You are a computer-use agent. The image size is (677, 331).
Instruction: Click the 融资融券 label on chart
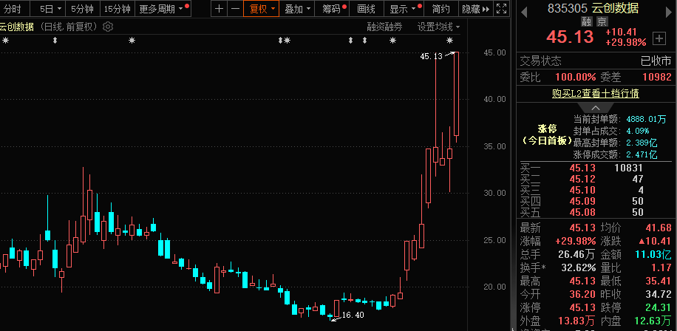tap(384, 27)
